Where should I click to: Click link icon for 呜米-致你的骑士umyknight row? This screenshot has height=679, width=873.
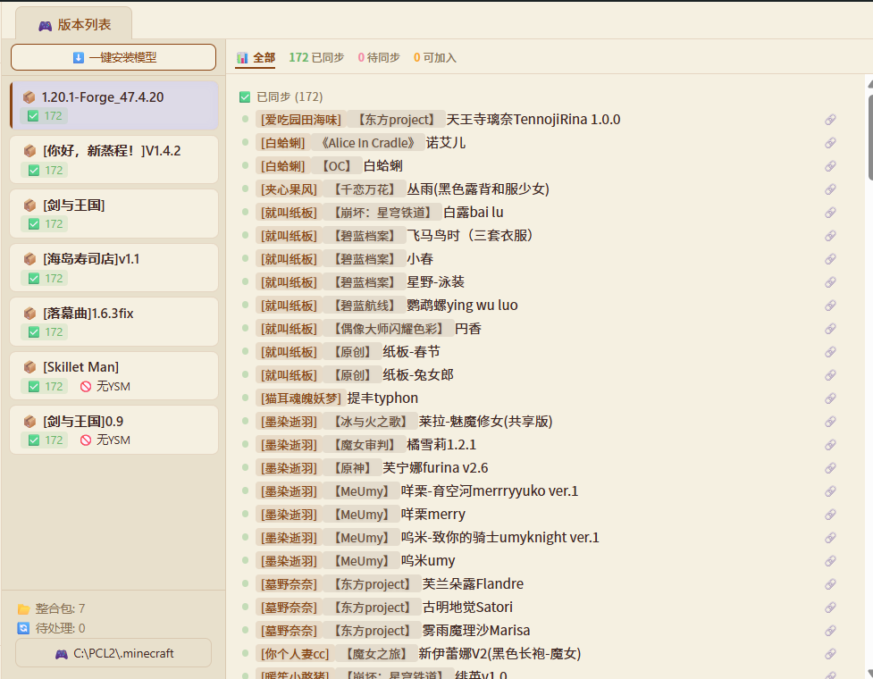point(830,538)
